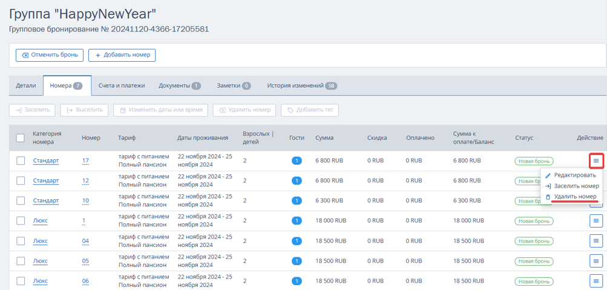Click the guest count badge for room 17
The height and width of the screenshot is (290, 607).
(297, 160)
